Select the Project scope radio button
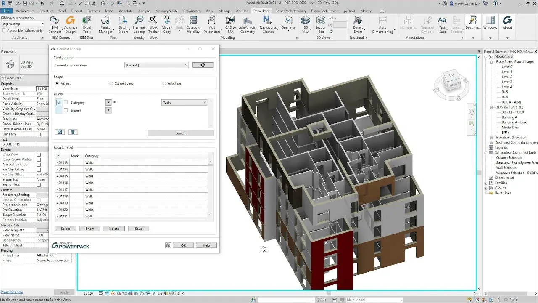The height and width of the screenshot is (303, 538). point(57,83)
